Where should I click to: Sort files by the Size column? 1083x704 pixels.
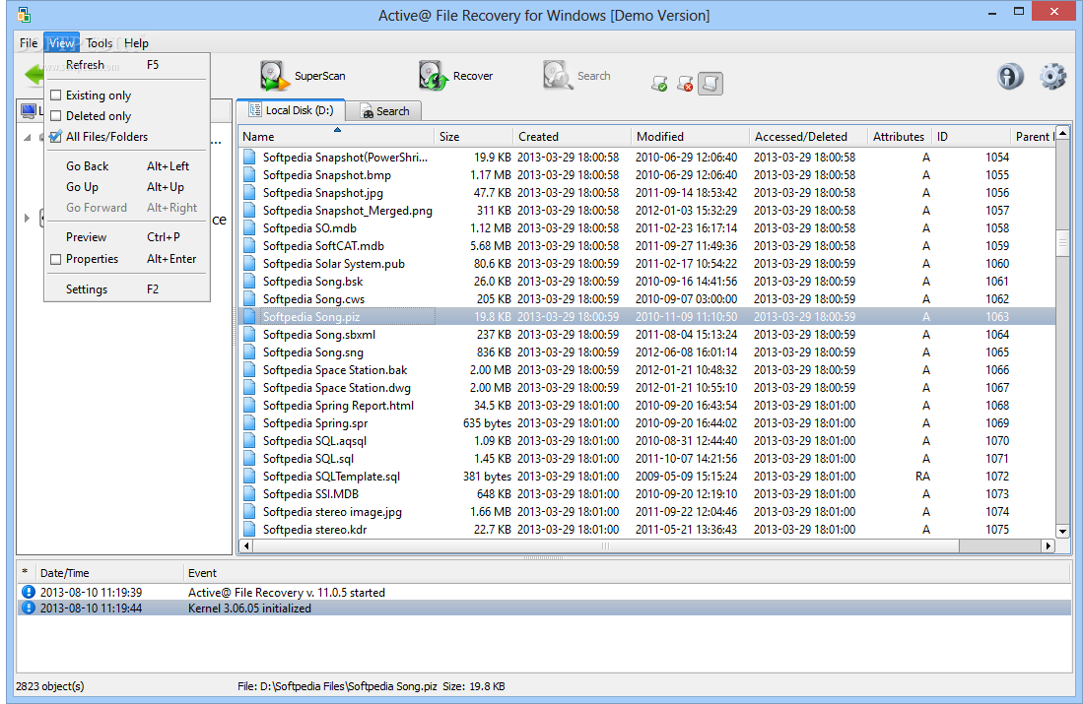[x=473, y=137]
